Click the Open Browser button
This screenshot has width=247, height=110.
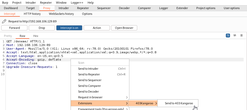coord(124,28)
